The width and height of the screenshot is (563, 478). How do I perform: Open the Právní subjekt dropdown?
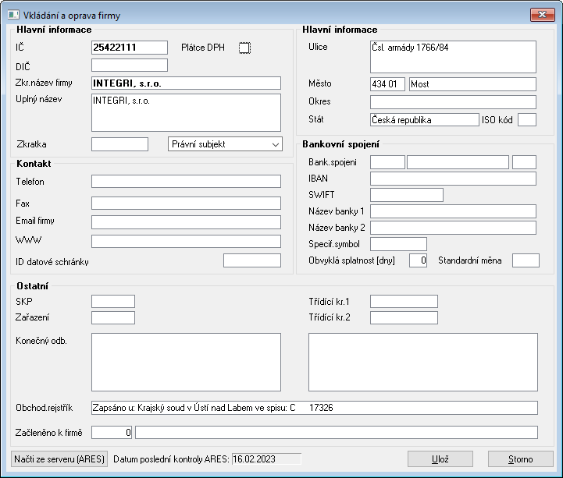[225, 144]
